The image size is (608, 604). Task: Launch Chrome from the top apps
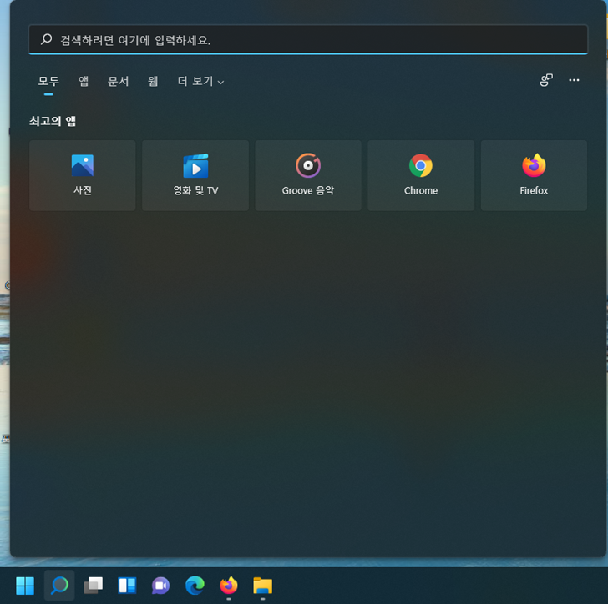(x=421, y=175)
